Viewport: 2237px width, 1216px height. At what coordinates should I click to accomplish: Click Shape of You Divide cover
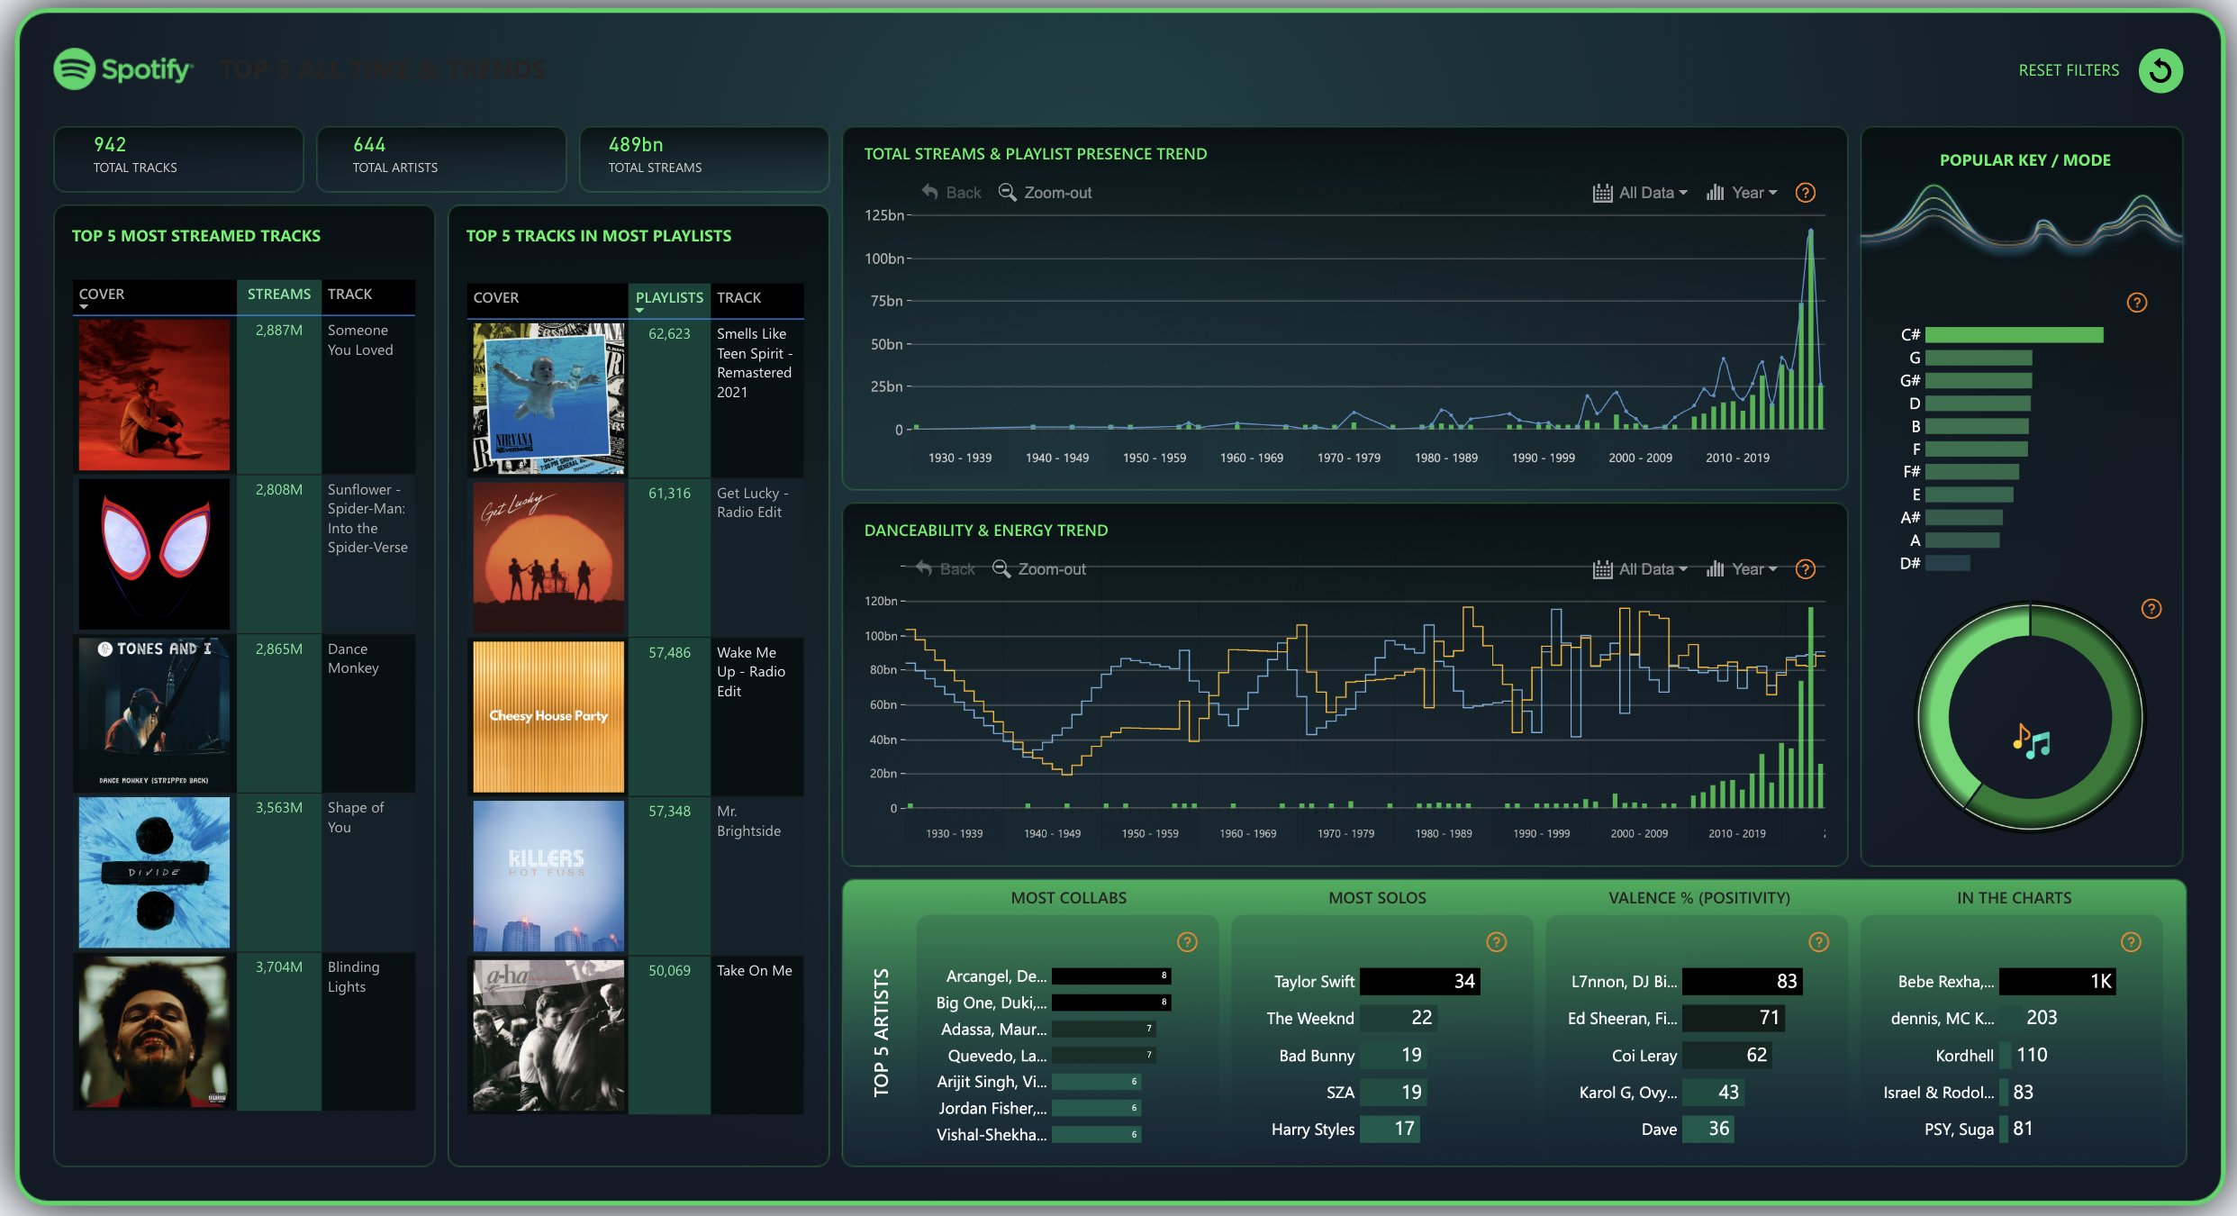point(154,872)
